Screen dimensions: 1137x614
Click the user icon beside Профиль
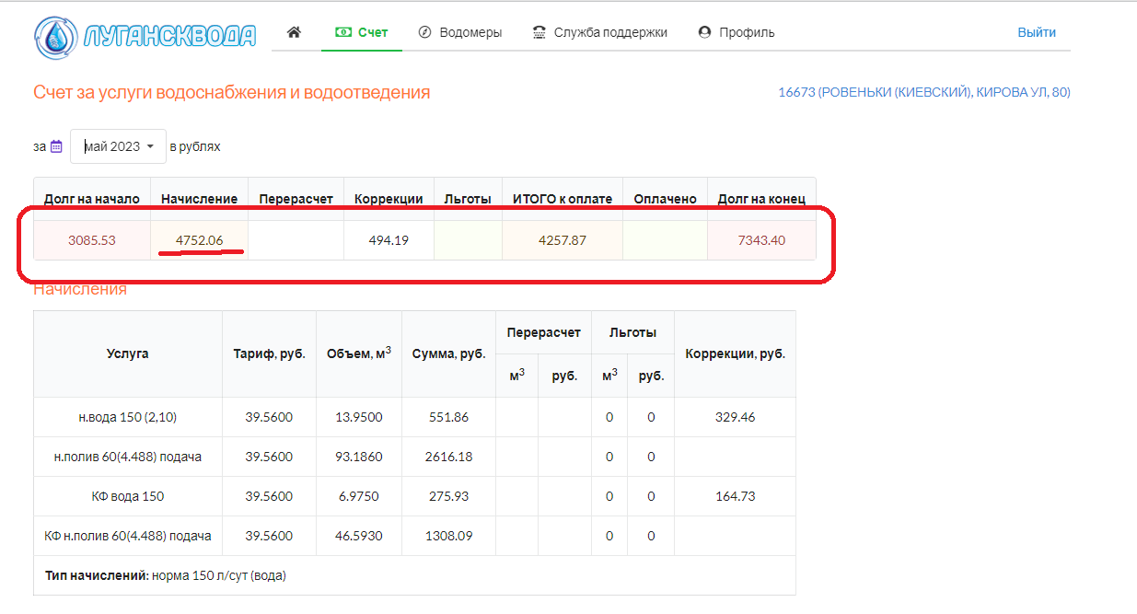click(705, 32)
